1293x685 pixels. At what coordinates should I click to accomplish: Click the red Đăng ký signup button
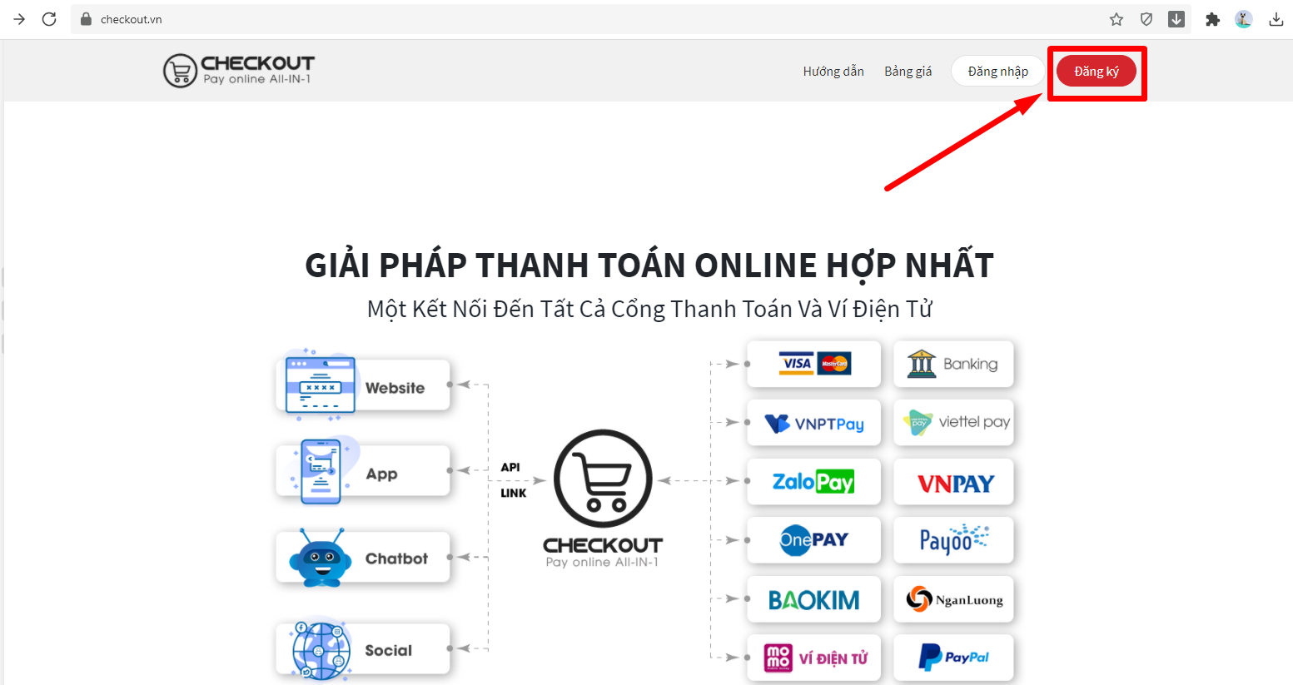pos(1097,72)
